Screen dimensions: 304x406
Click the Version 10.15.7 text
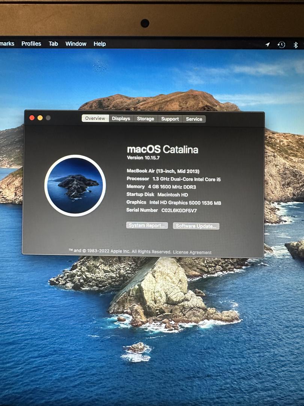pos(143,158)
